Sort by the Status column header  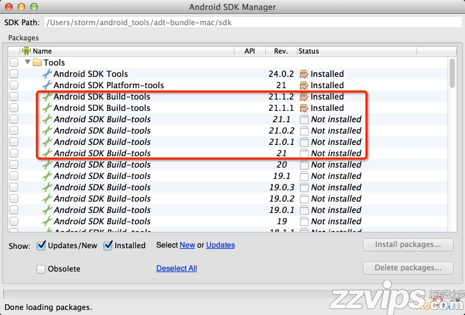click(357, 51)
